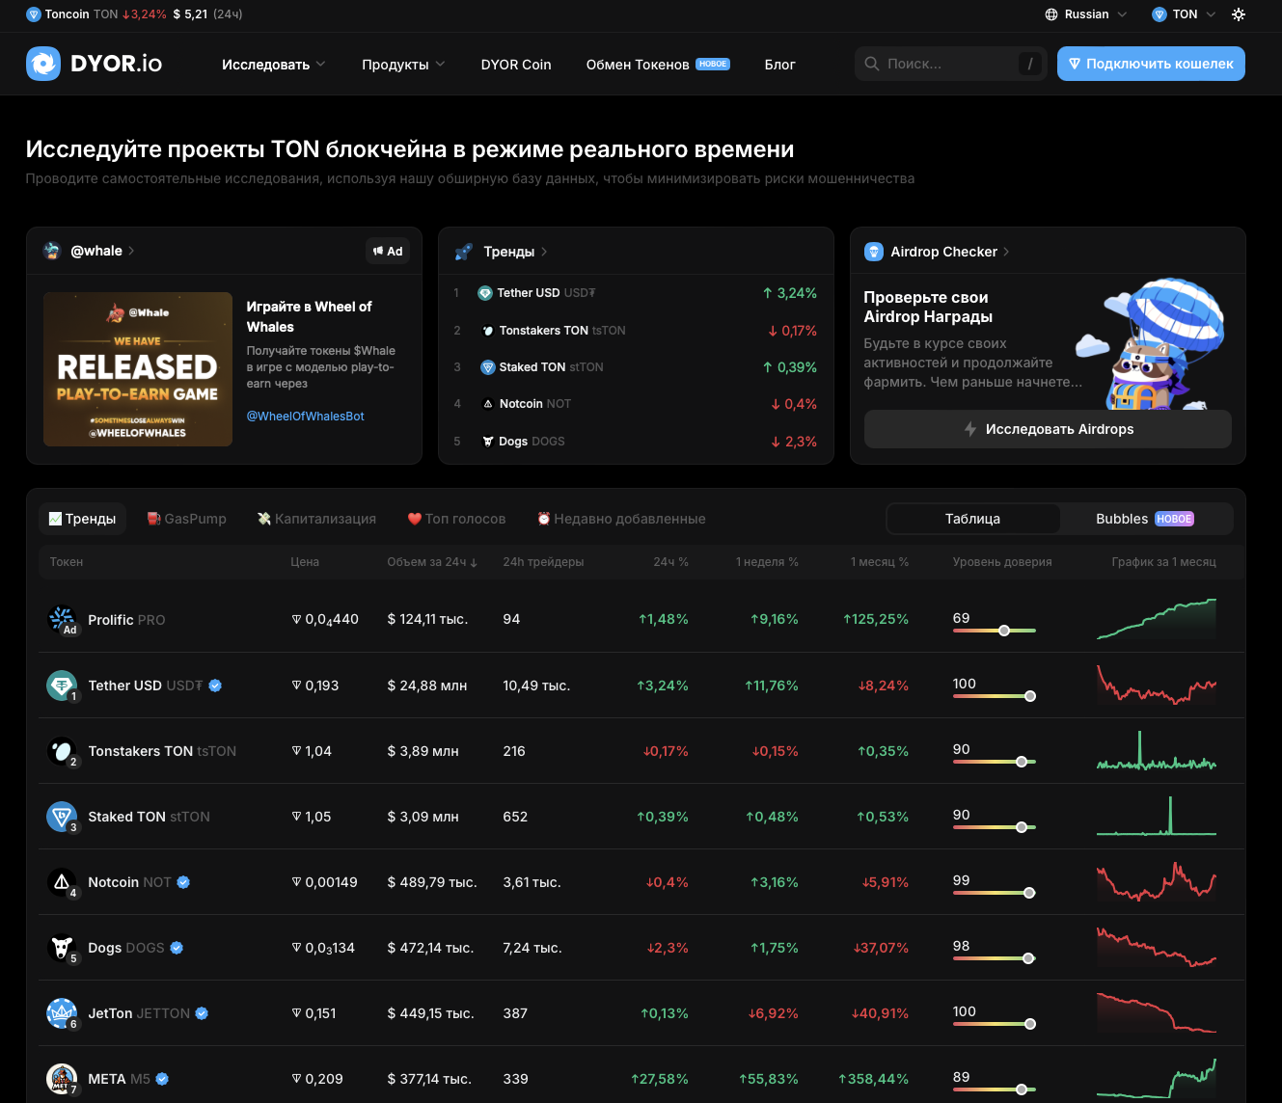The height and width of the screenshot is (1103, 1282).
Task: Click the Tonstakers TON token icon in table
Action: 62,750
